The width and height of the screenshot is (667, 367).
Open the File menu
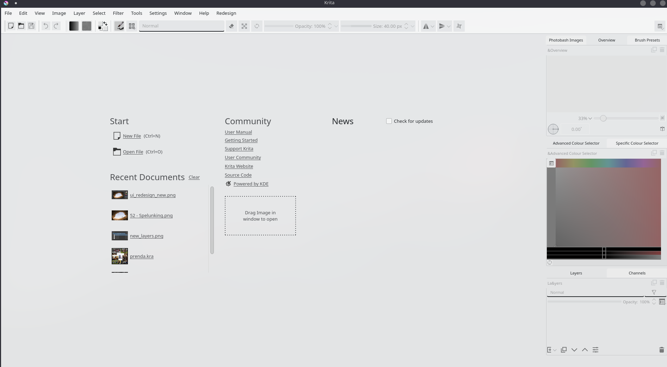click(8, 13)
